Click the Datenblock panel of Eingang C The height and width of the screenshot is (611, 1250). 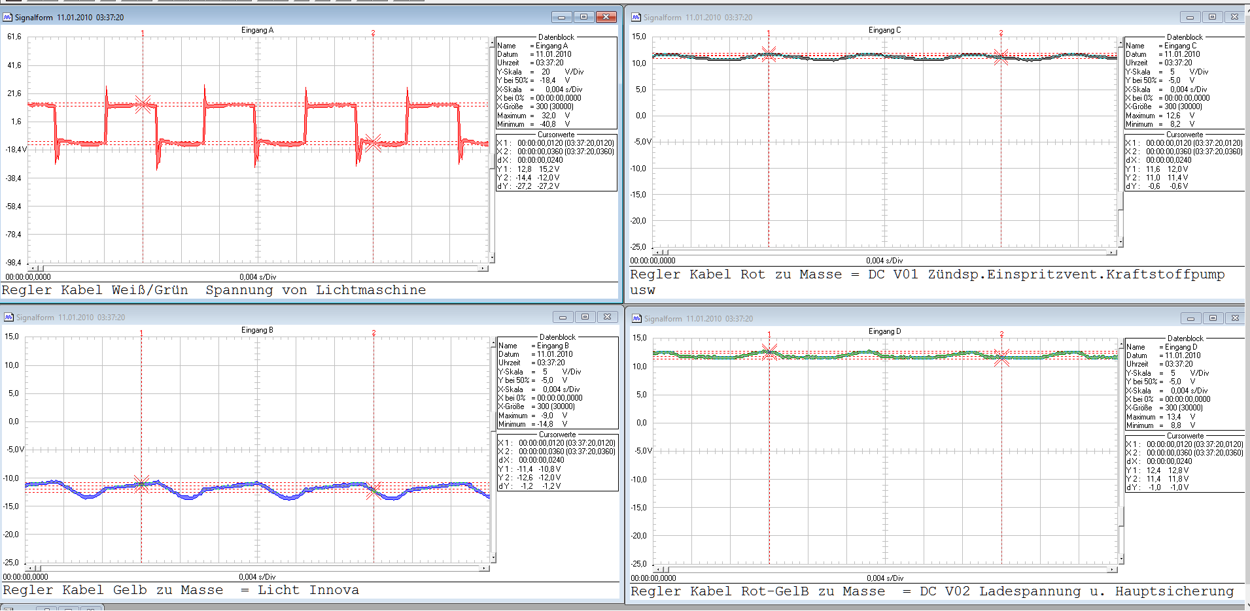point(1184,82)
